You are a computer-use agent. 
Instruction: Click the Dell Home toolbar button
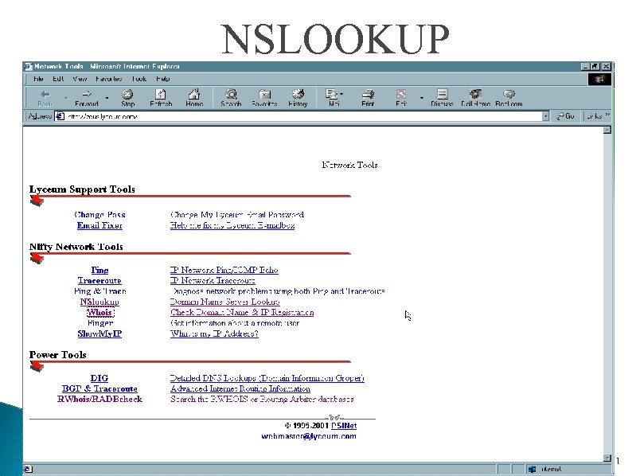coord(475,98)
